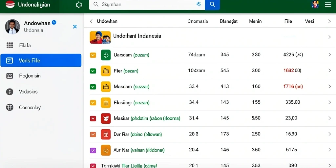Click the value $225 in Uarsdam row
Image resolution: width=336 pixels, height=168 pixels.
(x=293, y=55)
